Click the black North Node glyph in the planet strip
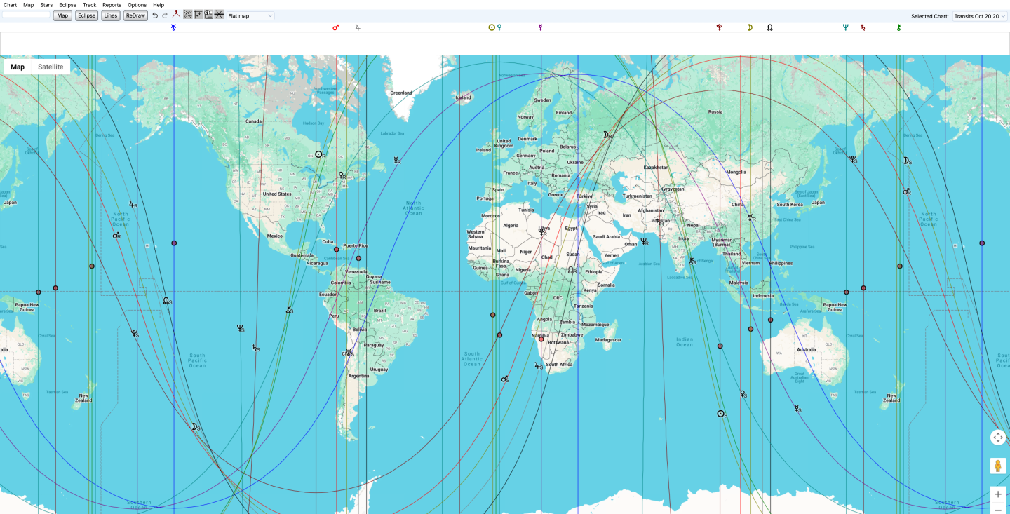1010x514 pixels. pyautogui.click(x=770, y=27)
